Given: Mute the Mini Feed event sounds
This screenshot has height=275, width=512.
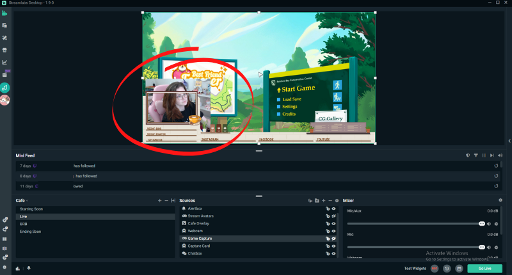Looking at the screenshot, I should click(x=500, y=155).
